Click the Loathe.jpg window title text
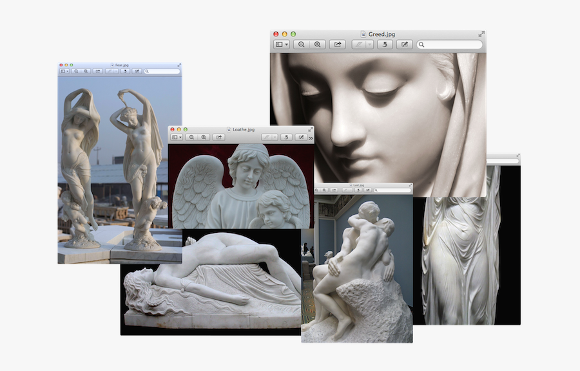This screenshot has width=580, height=371. [x=244, y=130]
